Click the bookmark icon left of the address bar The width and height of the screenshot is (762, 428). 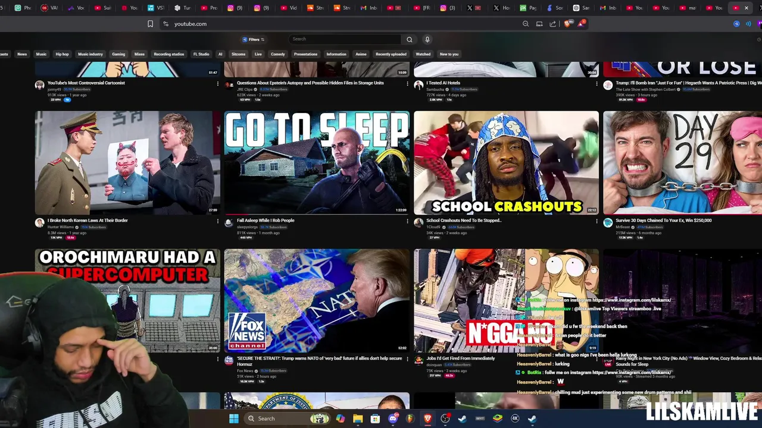tap(150, 24)
